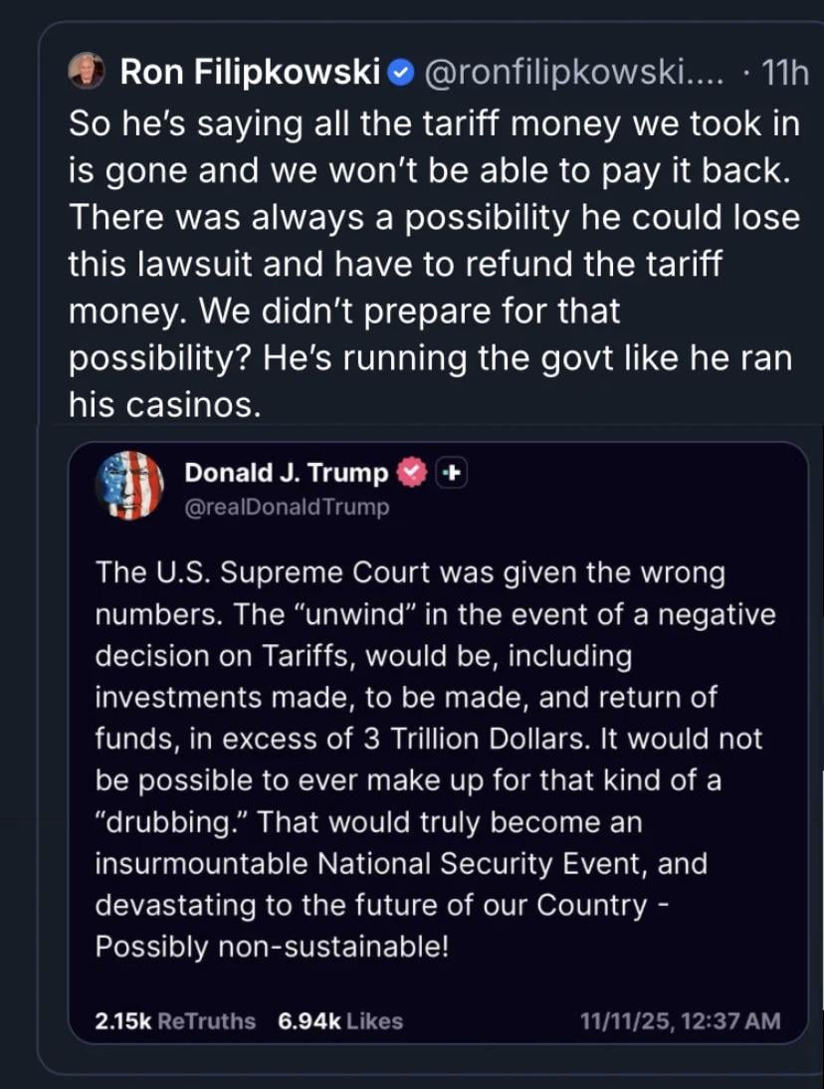Open the @realDonaldTrump handle
The image size is (824, 1089).
click(287, 507)
